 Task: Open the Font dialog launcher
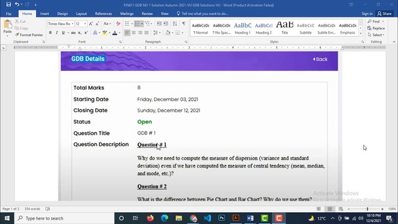click(120, 42)
